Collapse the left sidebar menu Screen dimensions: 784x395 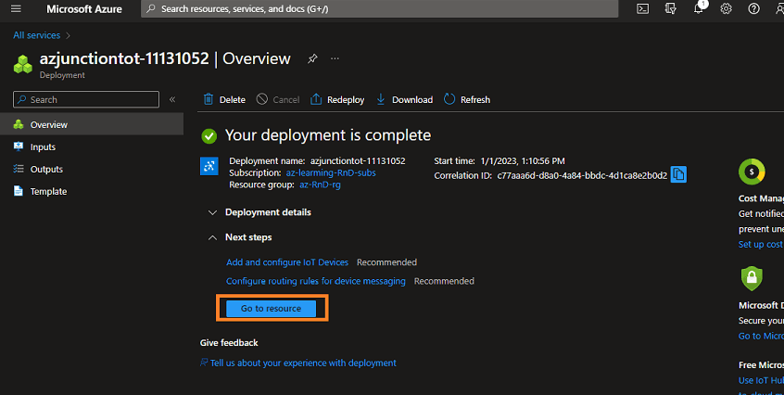coord(172,99)
